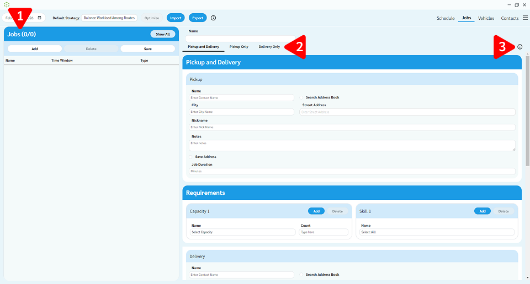Open the Select skill dropdown
This screenshot has height=284, width=530.
pyautogui.click(x=437, y=232)
